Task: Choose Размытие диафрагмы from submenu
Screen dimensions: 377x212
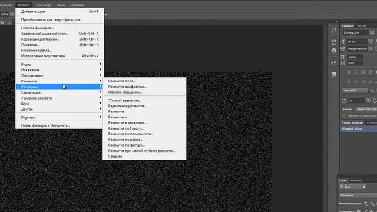Action: [144, 87]
